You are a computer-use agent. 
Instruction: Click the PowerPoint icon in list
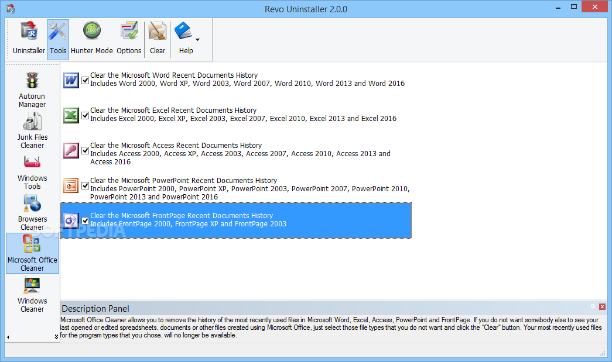tap(71, 186)
